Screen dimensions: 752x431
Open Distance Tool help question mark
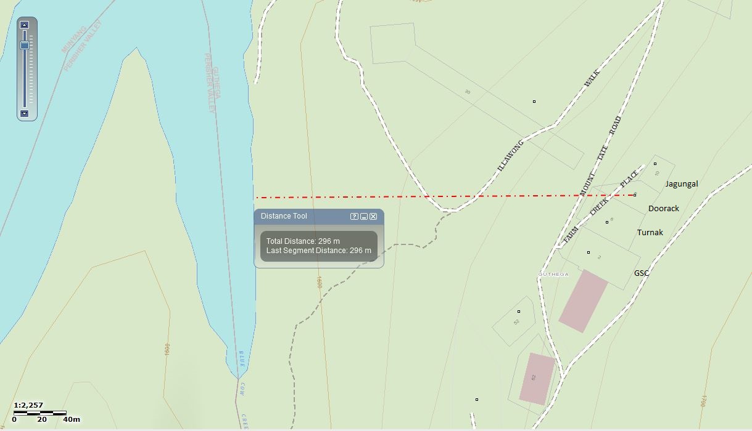(354, 216)
